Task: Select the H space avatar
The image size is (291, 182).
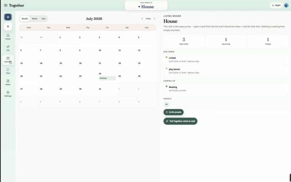Action: tap(8, 17)
